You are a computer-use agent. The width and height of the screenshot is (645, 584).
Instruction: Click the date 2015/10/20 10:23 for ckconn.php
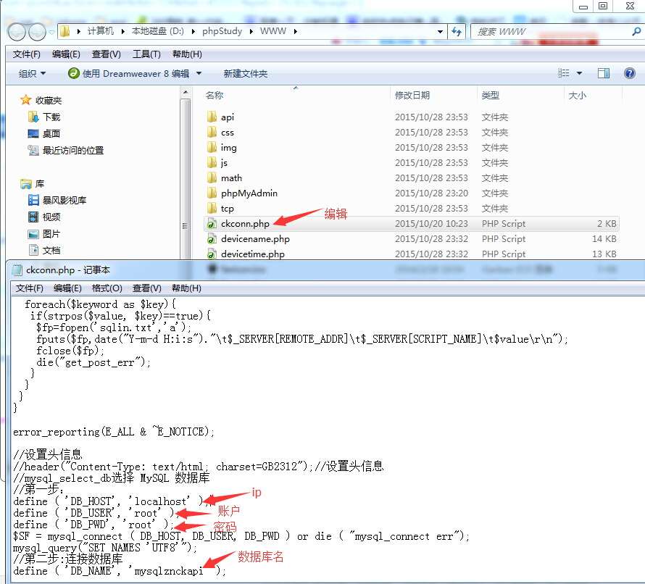431,224
